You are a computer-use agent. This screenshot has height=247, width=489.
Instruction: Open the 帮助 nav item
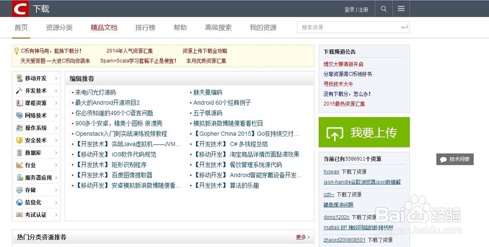click(180, 27)
